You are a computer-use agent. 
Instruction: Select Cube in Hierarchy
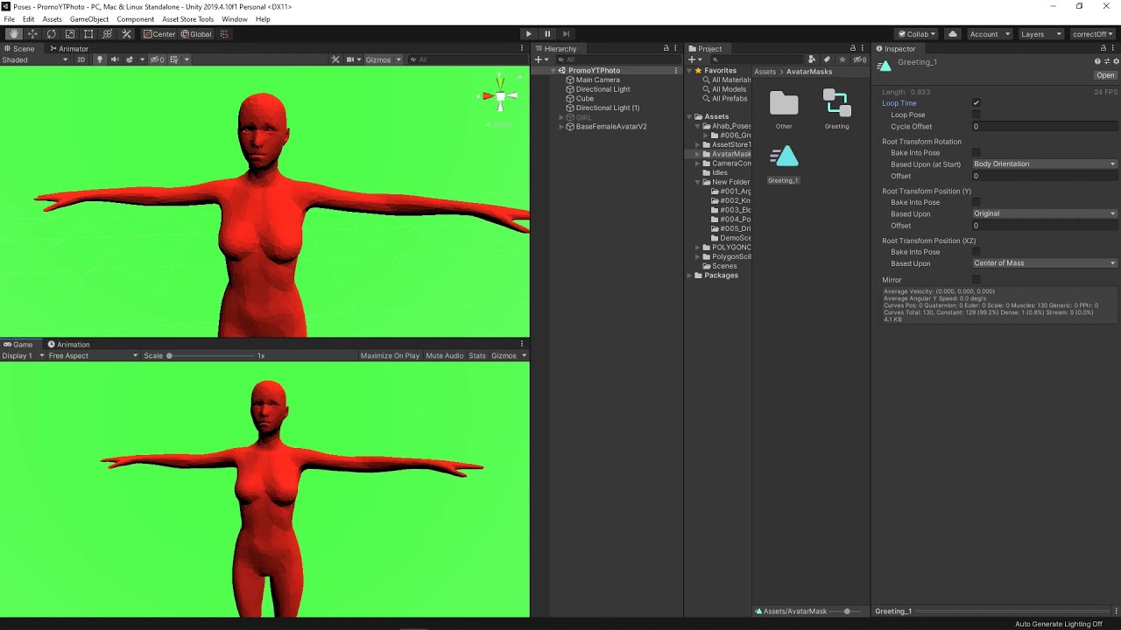tap(584, 99)
